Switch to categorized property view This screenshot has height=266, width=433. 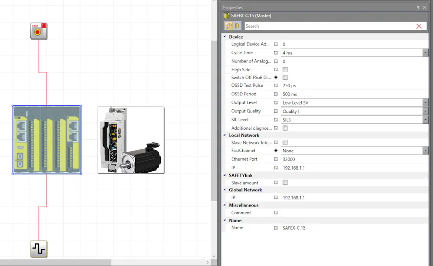228,26
